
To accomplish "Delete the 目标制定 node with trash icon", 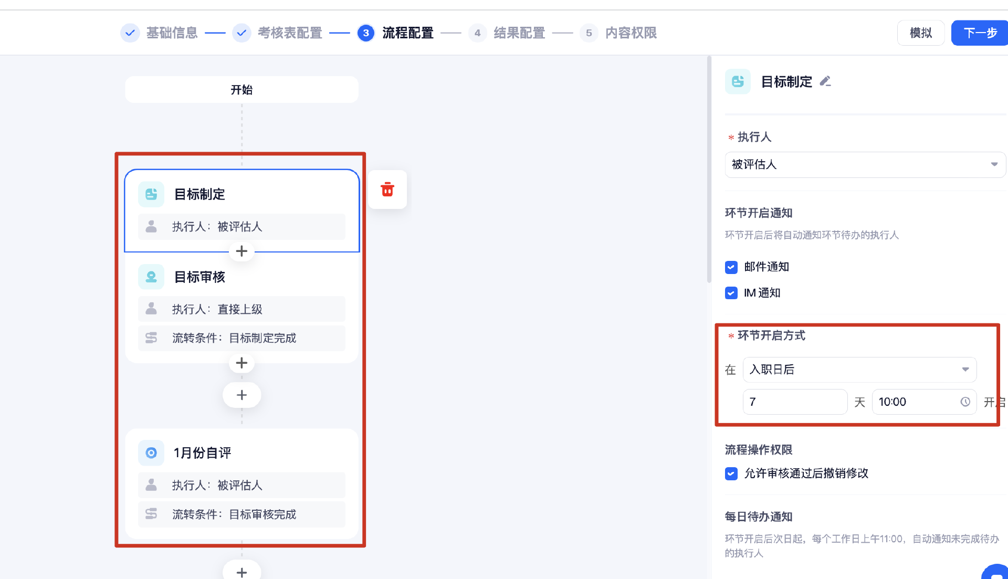I will point(387,190).
